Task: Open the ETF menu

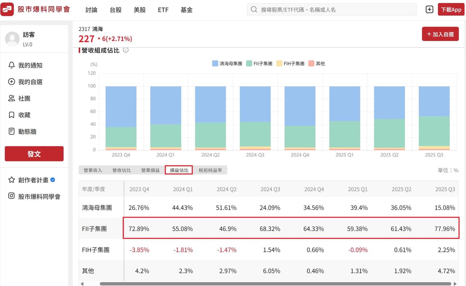Action: (x=163, y=10)
